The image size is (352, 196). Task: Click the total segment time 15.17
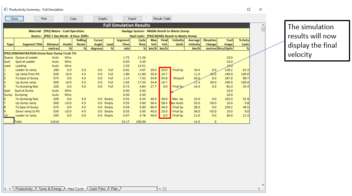(x=126, y=122)
